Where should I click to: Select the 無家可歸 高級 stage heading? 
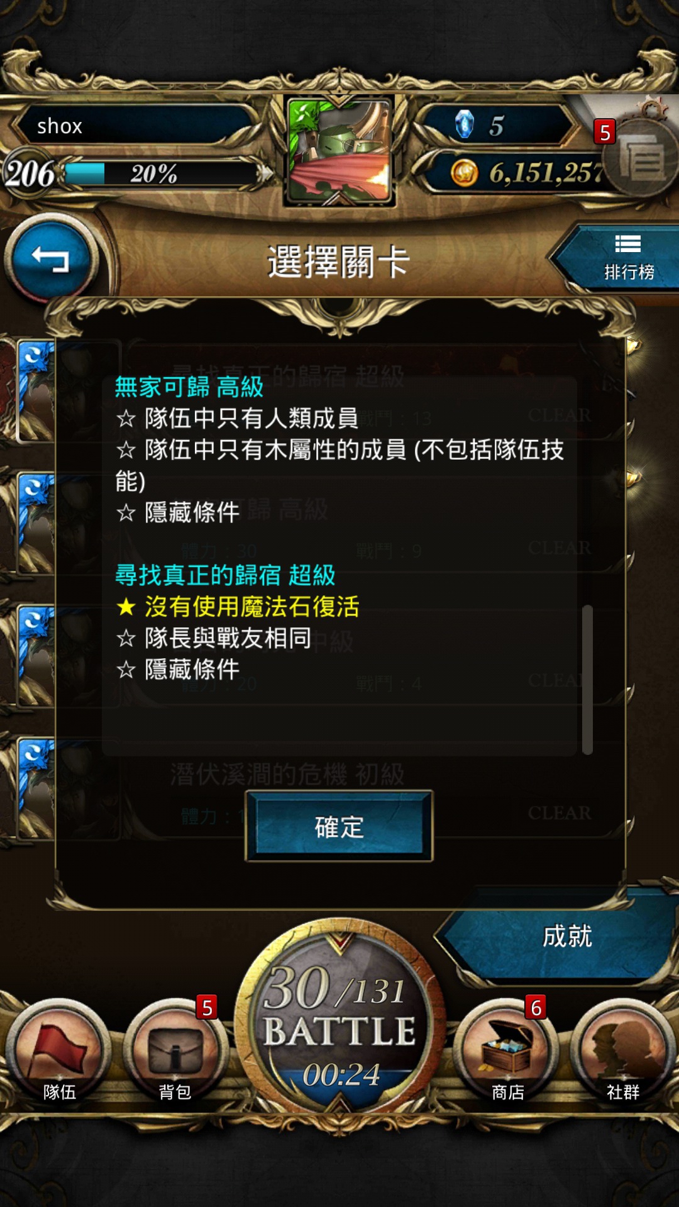[x=189, y=387]
